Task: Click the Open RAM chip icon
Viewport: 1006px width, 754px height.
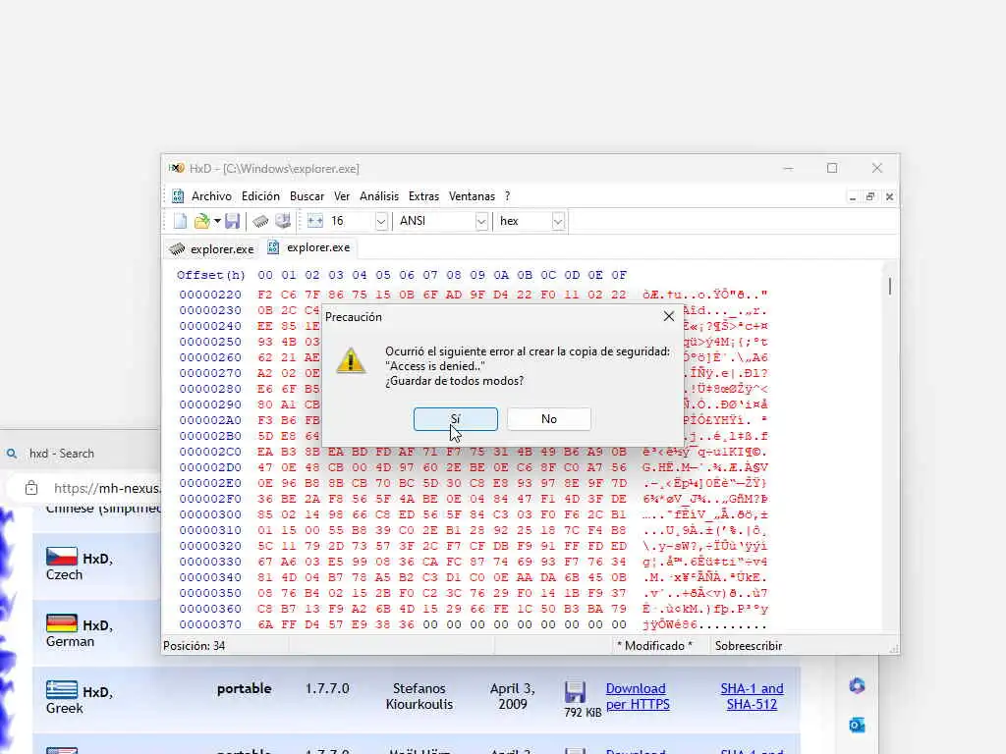Action: (x=260, y=221)
